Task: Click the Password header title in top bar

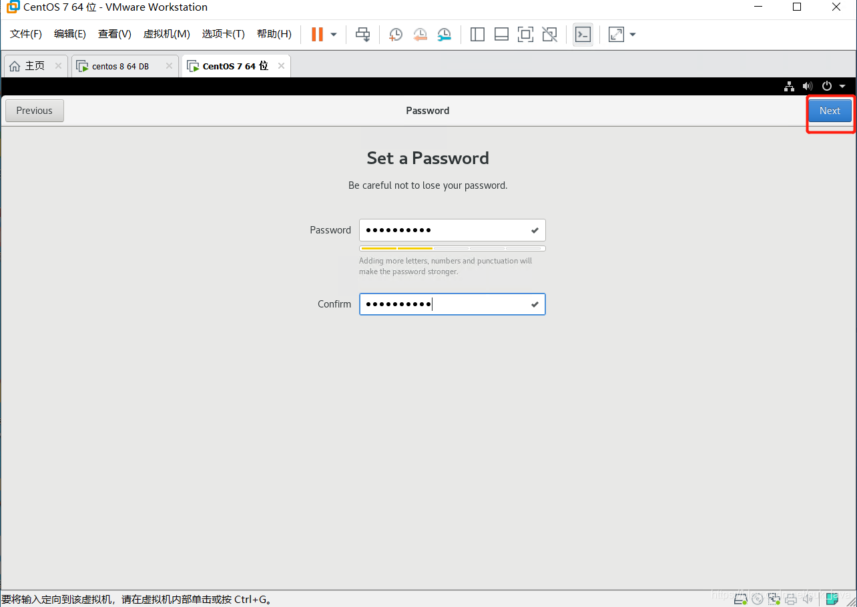Action: tap(428, 111)
